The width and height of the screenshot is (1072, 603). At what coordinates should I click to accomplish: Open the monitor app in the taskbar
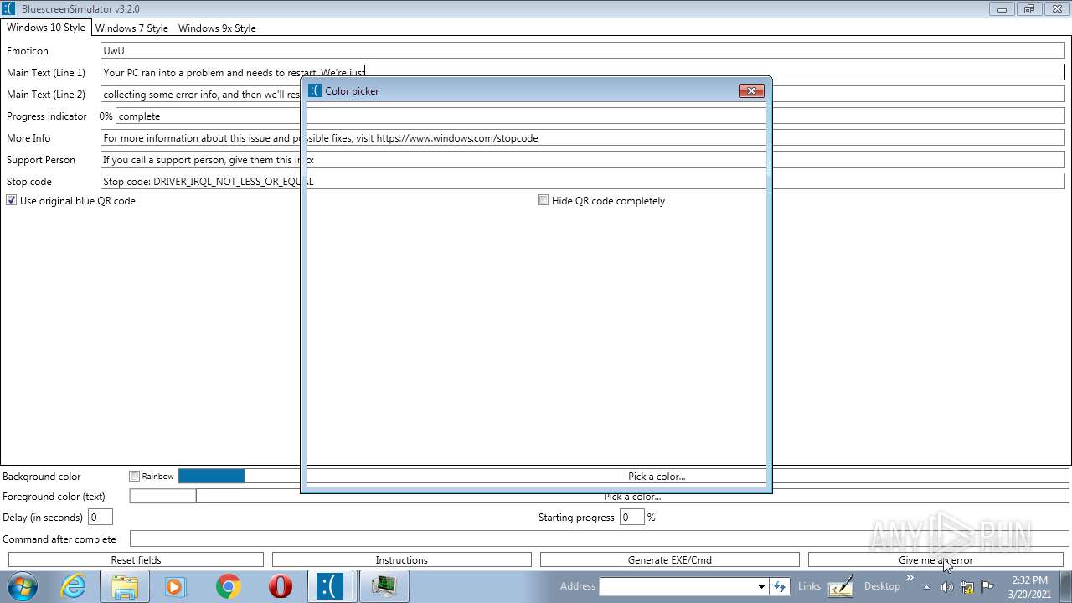coord(384,586)
